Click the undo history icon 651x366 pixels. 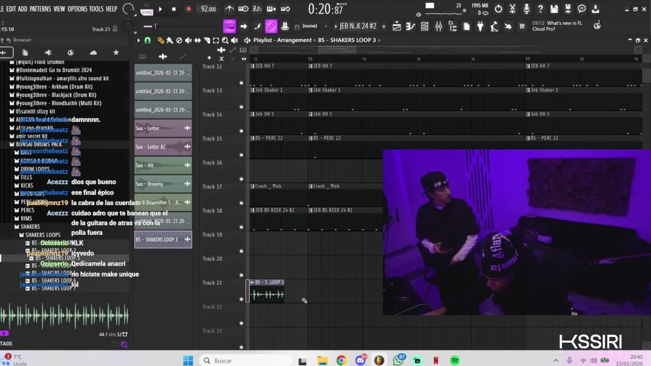tap(499, 9)
